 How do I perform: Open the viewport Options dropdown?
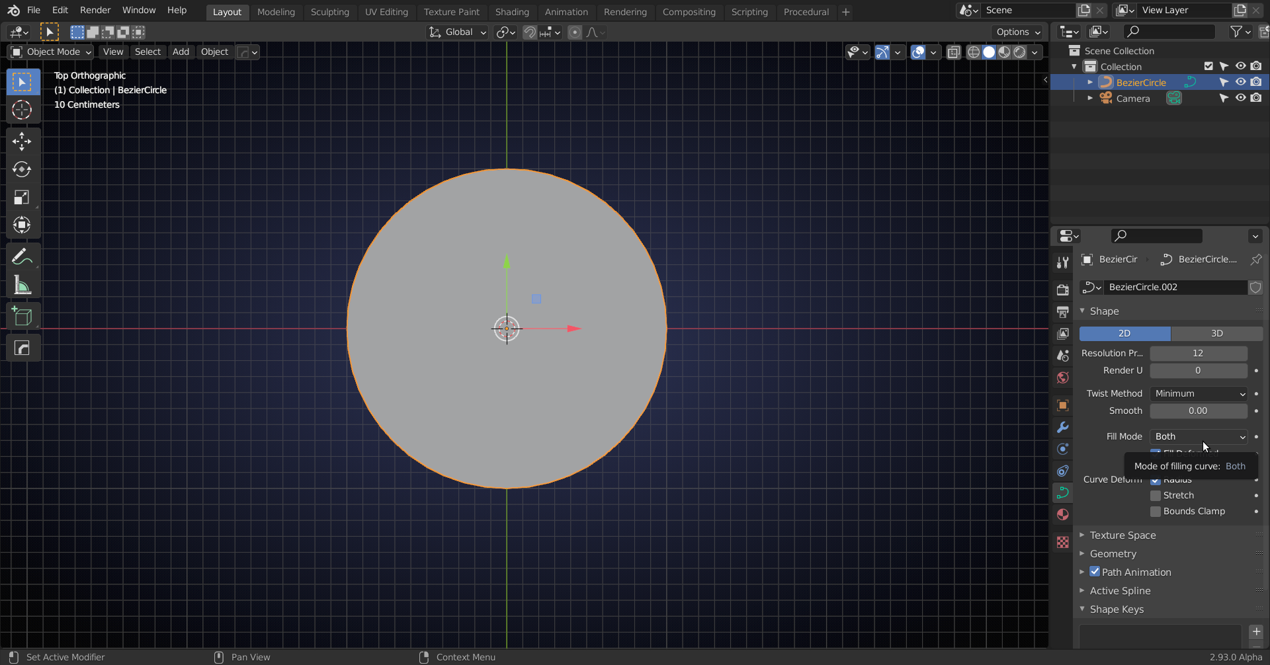click(x=1017, y=32)
